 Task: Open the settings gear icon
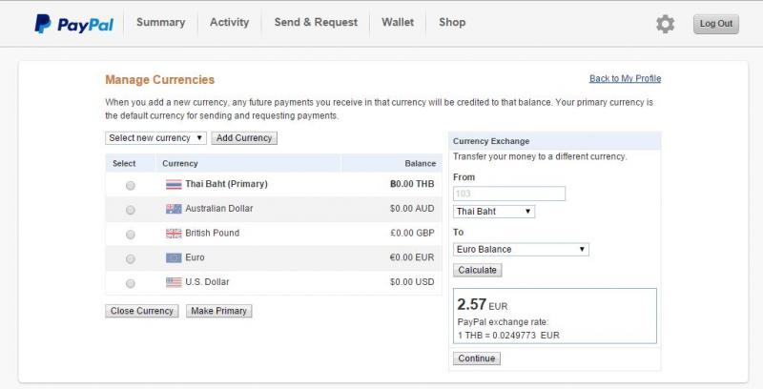tap(665, 24)
